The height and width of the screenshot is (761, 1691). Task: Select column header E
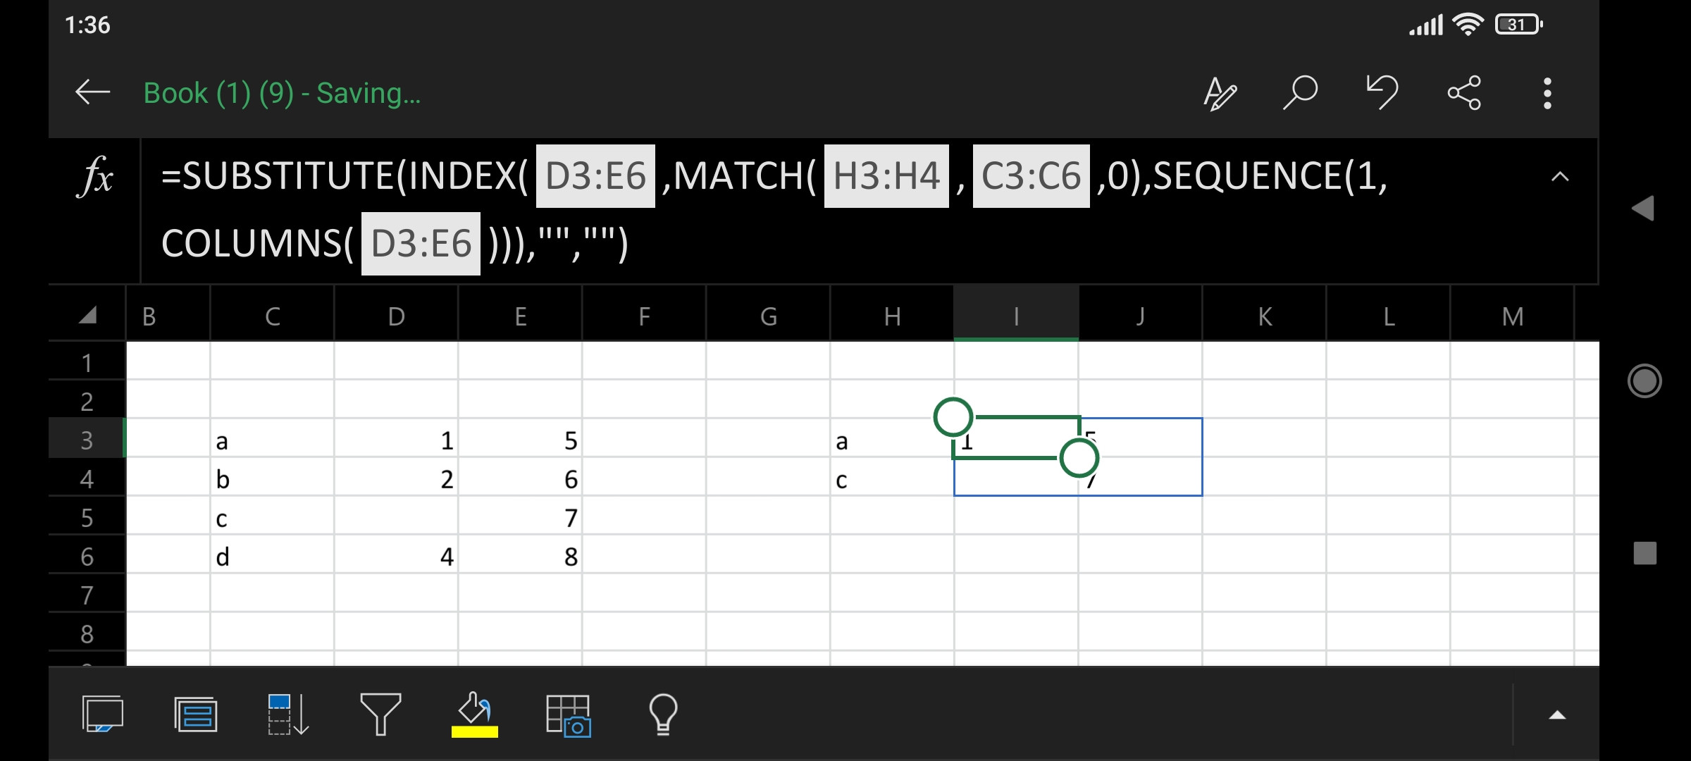521,316
